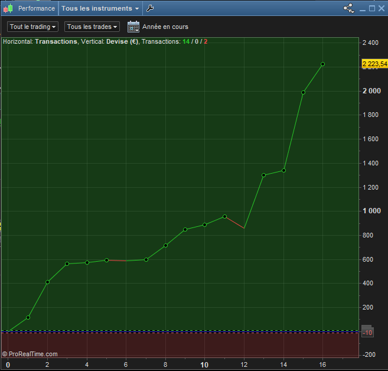Click the yellow 2 223,54 price label
The height and width of the screenshot is (371, 388).
coord(374,64)
